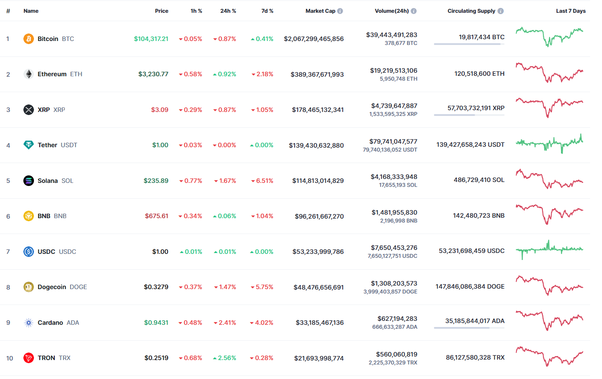Click Ethereum's market cap $389,367,671,993
This screenshot has height=379, width=602.
(317, 74)
